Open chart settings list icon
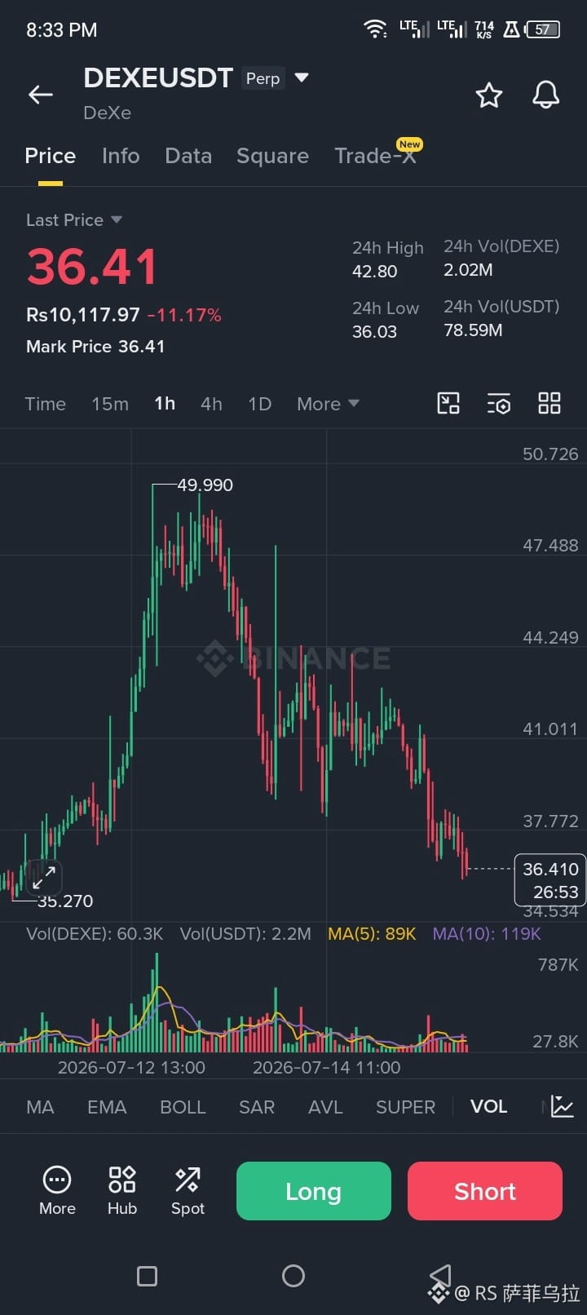 pyautogui.click(x=499, y=404)
